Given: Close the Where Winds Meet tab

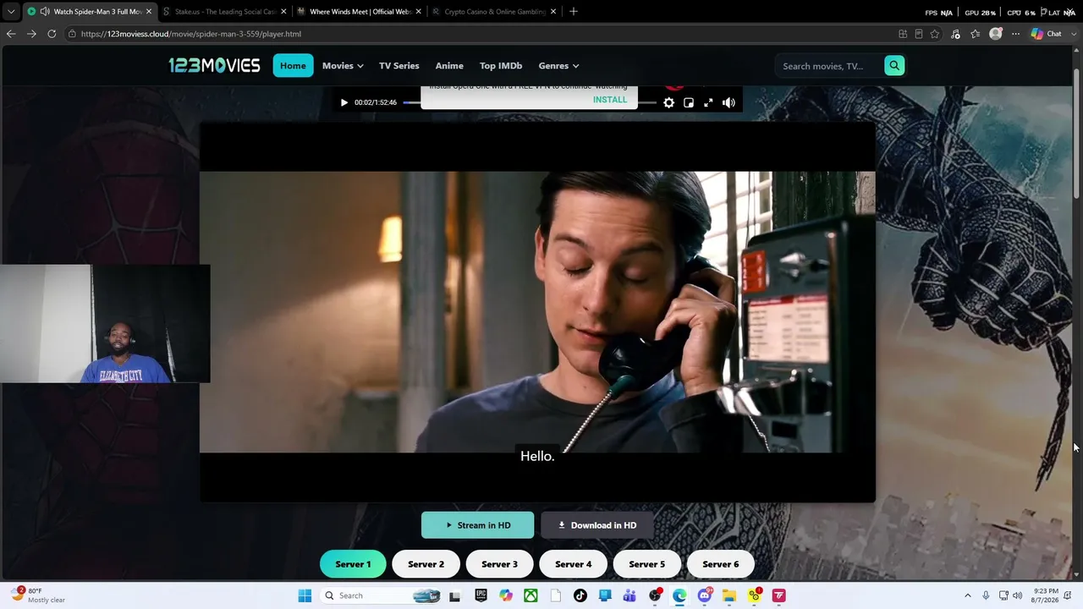Looking at the screenshot, I should tap(418, 12).
